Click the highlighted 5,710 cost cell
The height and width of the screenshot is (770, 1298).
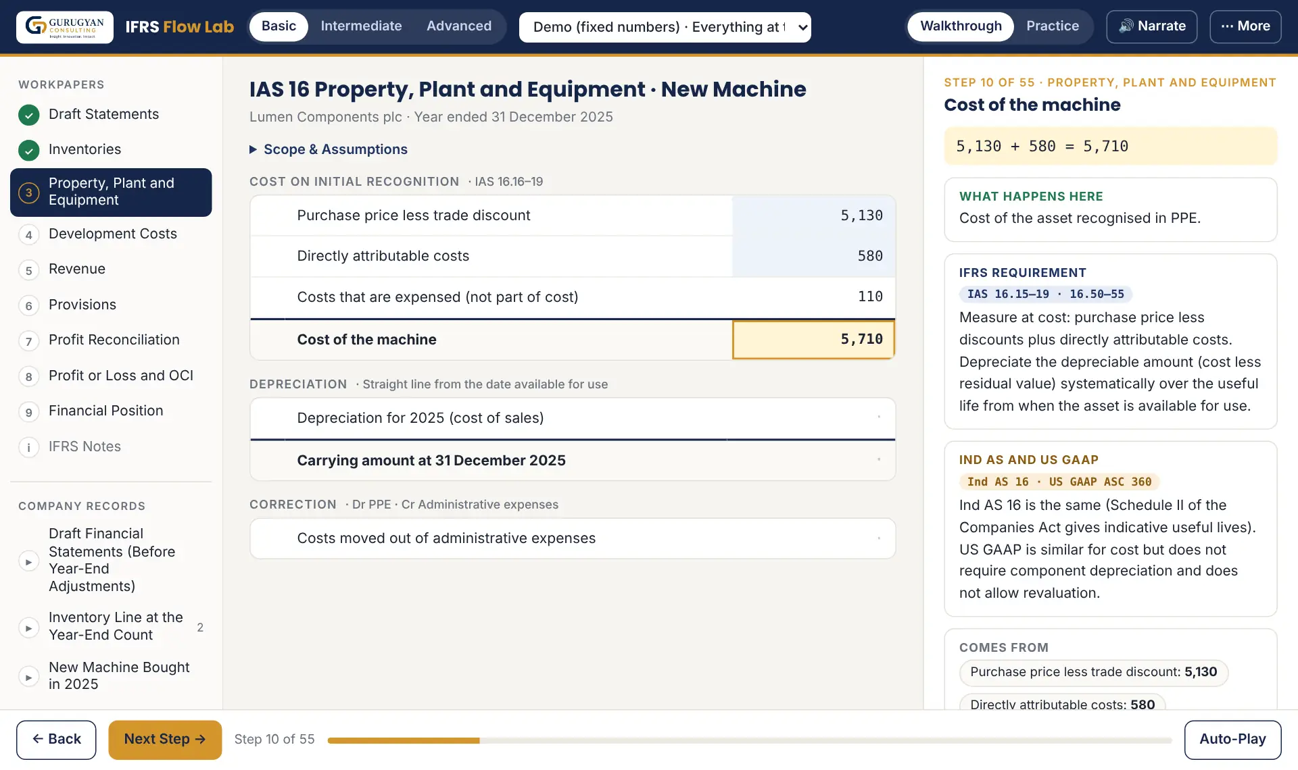[813, 340]
